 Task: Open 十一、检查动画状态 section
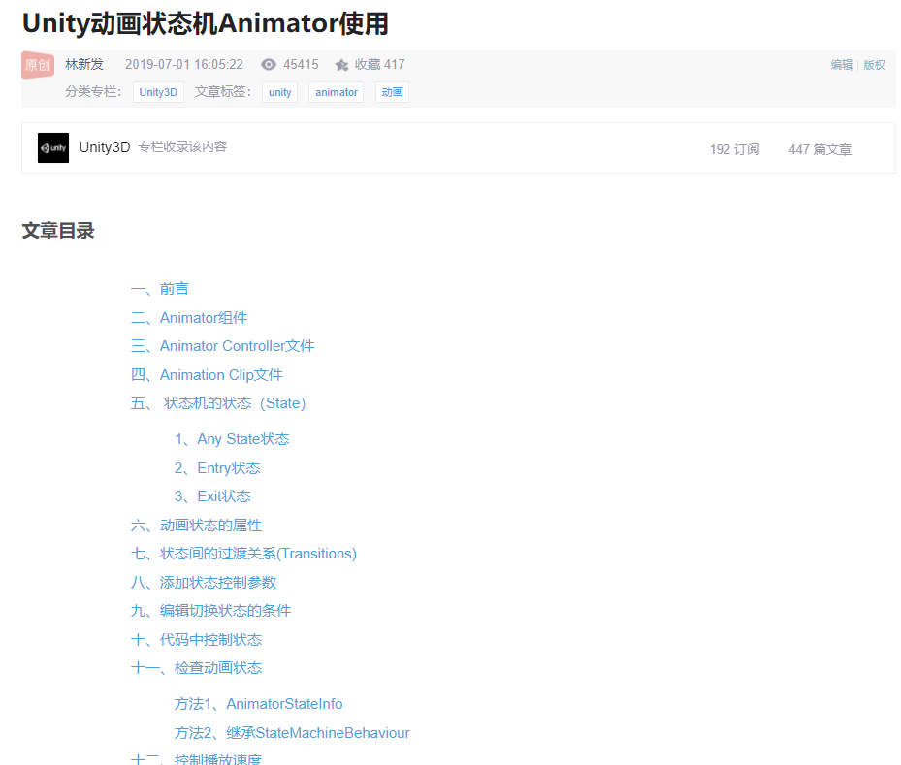click(196, 668)
